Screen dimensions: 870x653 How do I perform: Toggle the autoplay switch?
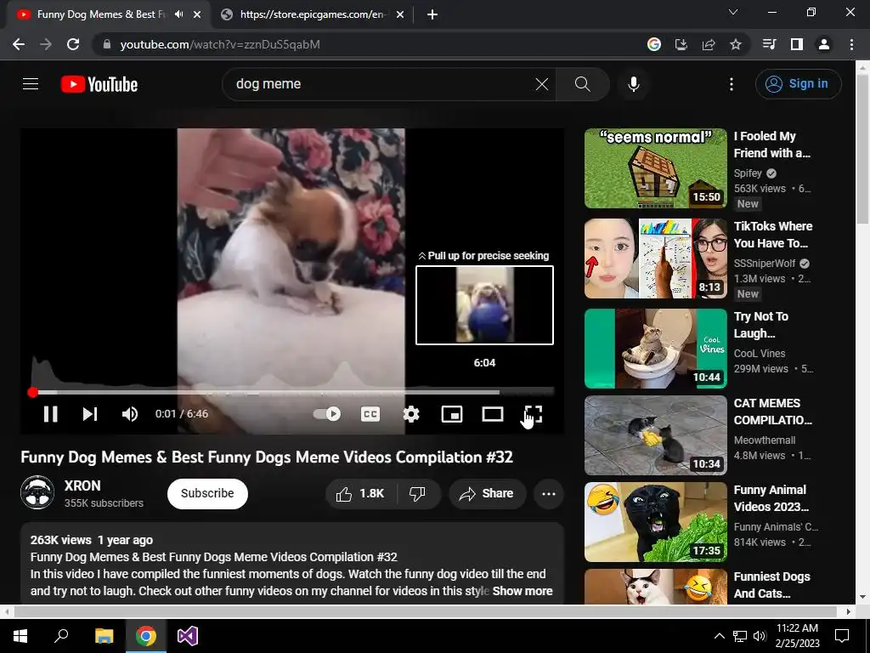pyautogui.click(x=327, y=414)
